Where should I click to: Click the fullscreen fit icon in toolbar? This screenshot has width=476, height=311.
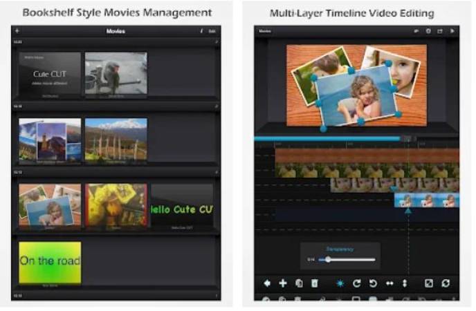coord(429,283)
